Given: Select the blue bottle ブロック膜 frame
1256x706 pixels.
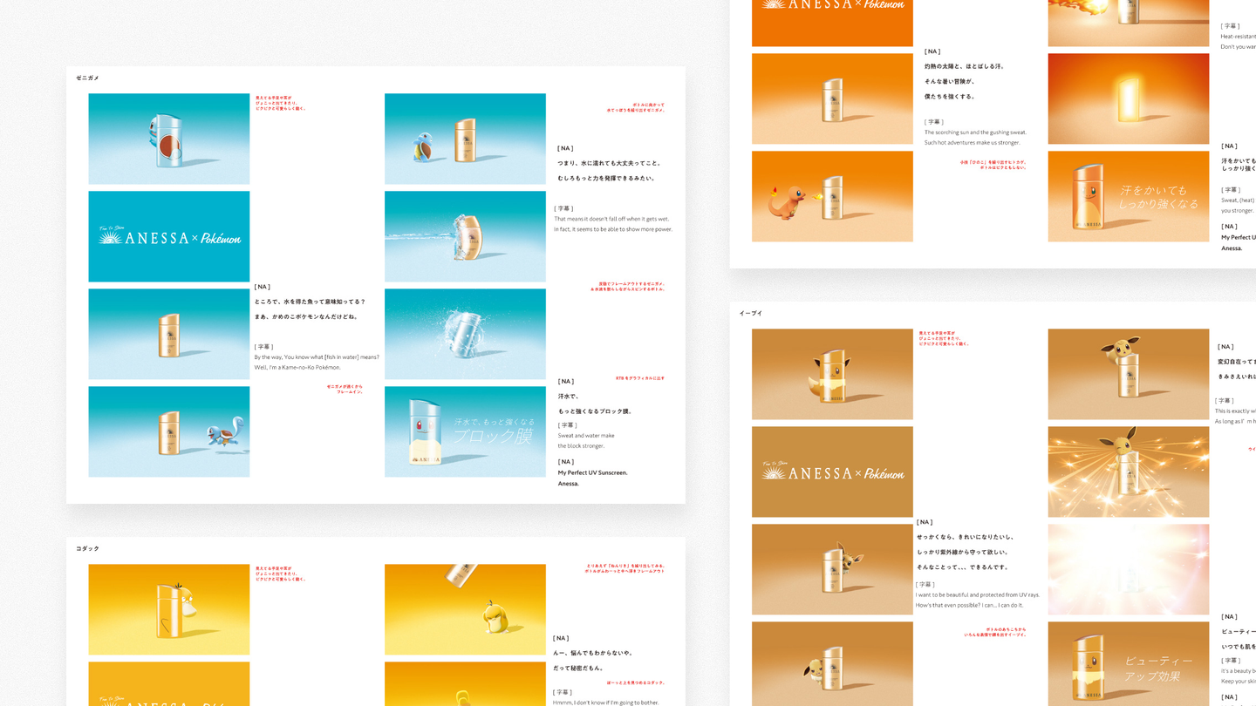Looking at the screenshot, I should point(465,431).
